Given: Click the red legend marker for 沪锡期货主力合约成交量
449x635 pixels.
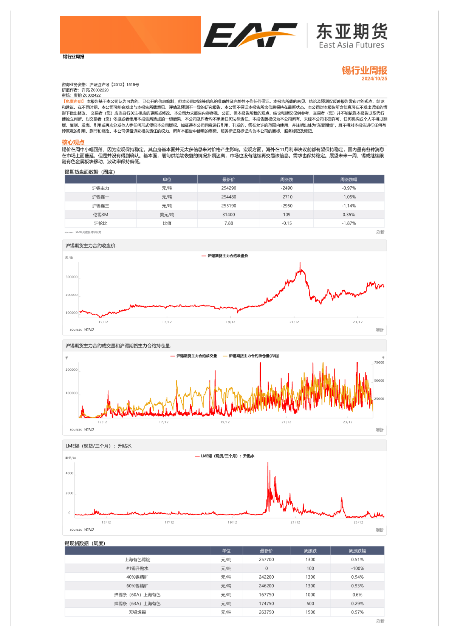Looking at the screenshot, I should tap(173, 356).
